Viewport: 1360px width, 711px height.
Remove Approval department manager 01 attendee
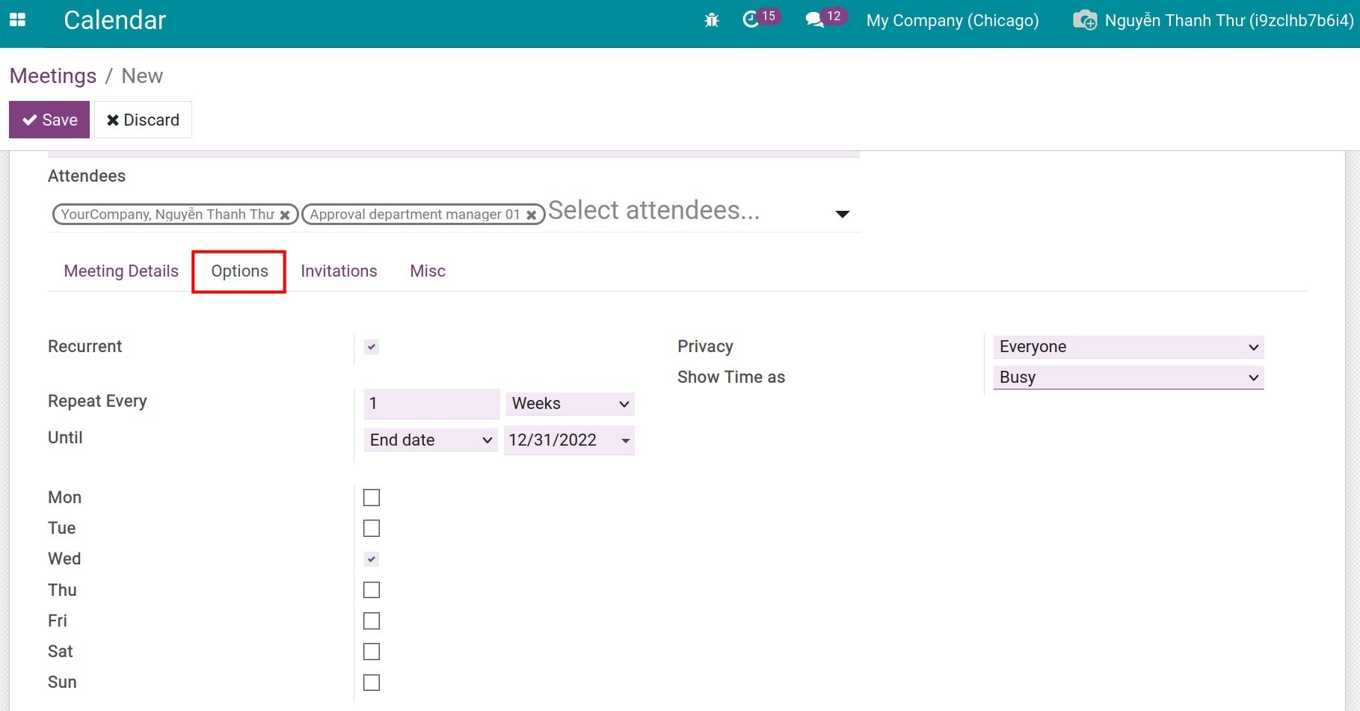click(x=532, y=215)
